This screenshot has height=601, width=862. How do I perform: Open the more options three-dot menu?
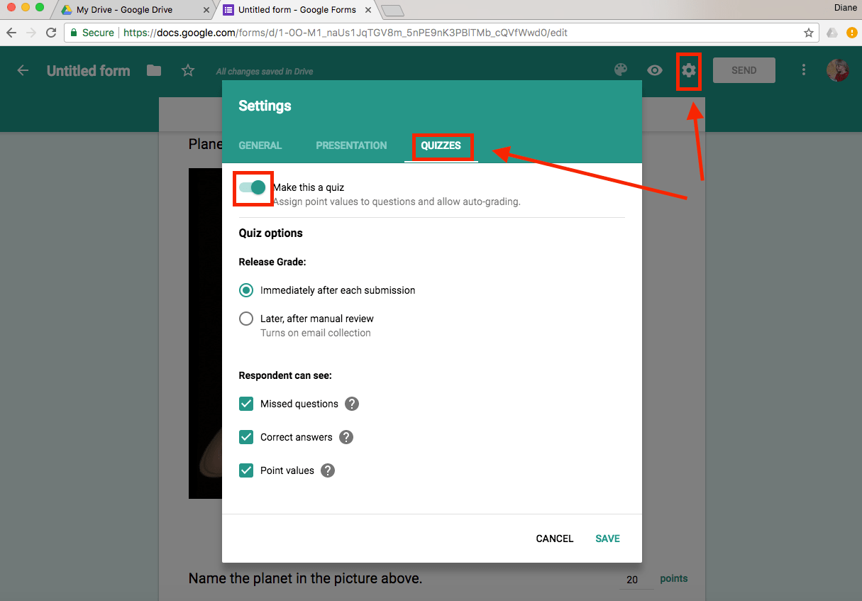804,70
